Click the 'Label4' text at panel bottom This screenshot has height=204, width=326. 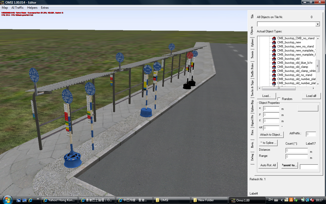pyautogui.click(x=254, y=194)
